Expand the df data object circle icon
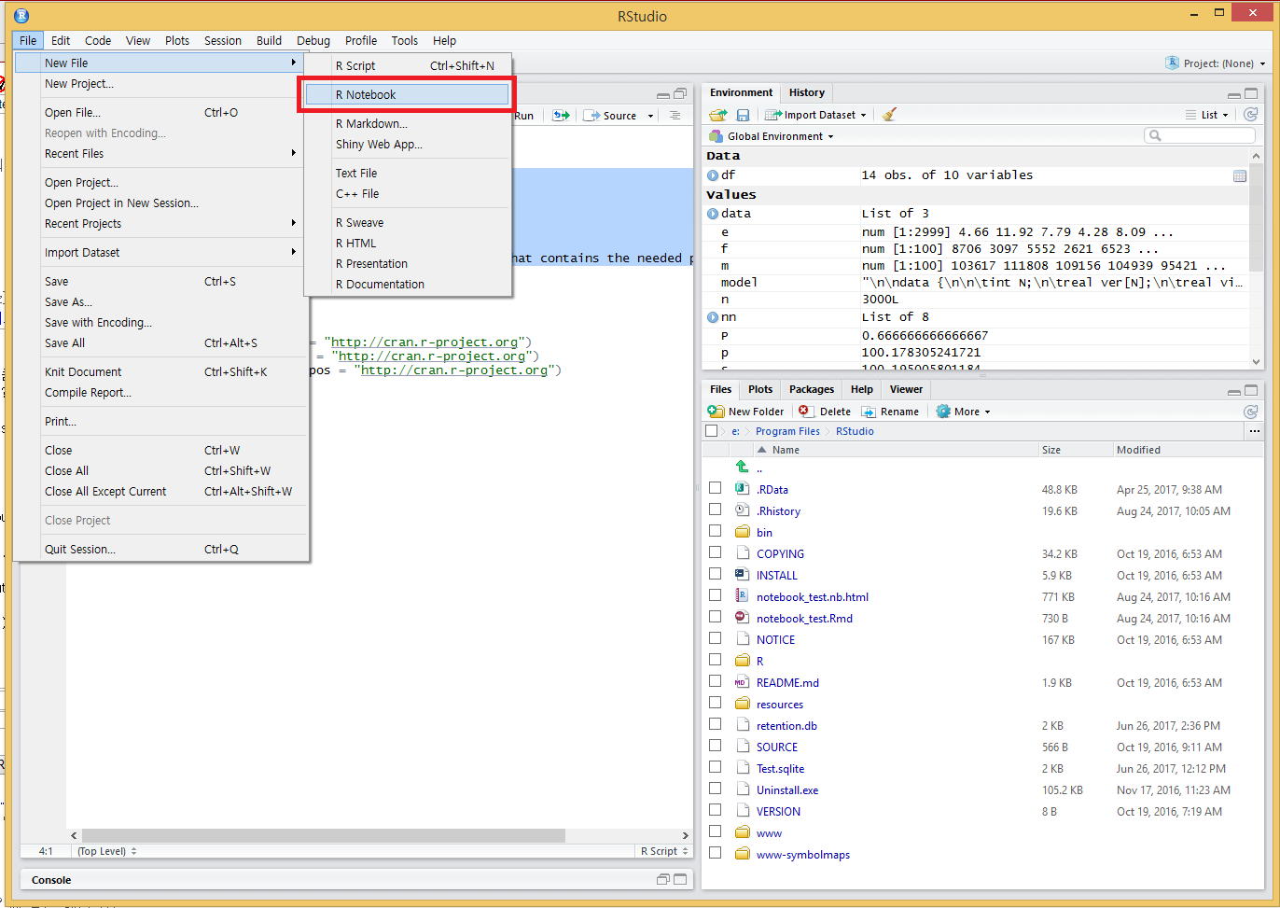 pos(713,175)
